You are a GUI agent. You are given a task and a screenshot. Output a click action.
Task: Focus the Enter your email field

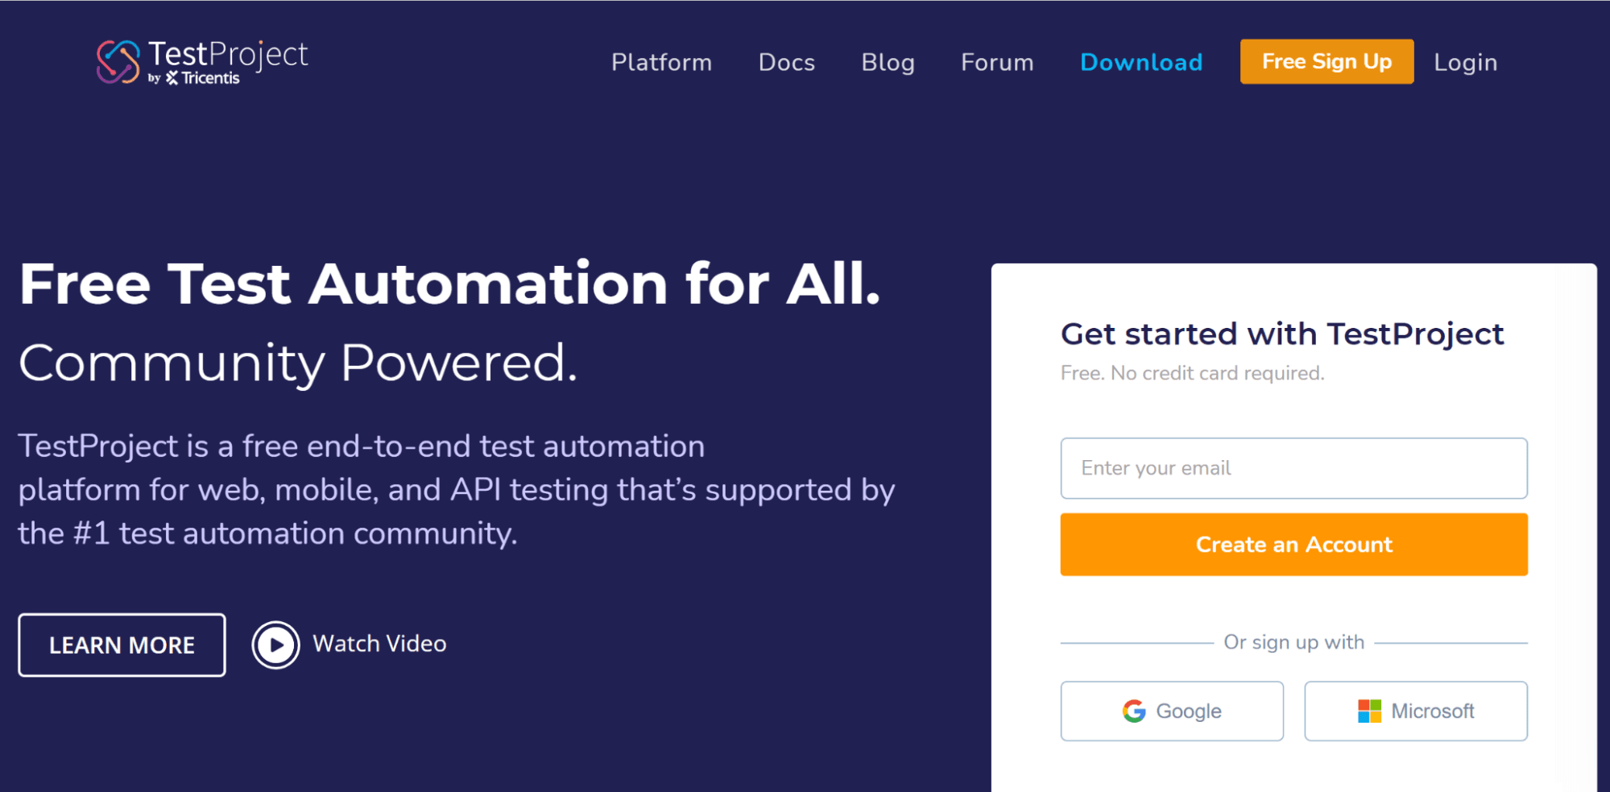1293,468
